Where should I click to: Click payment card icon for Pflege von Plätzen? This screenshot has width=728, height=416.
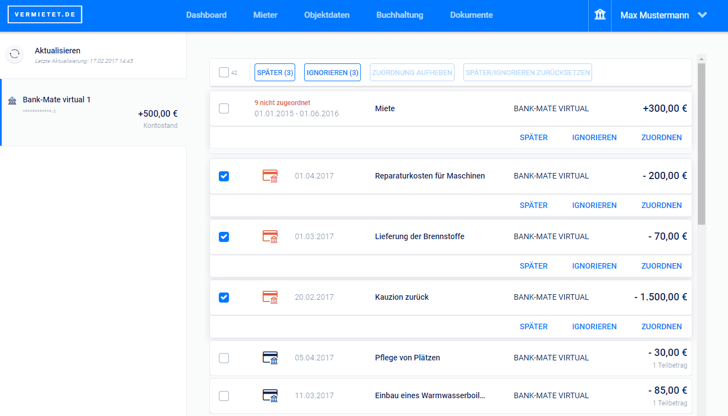click(x=270, y=358)
